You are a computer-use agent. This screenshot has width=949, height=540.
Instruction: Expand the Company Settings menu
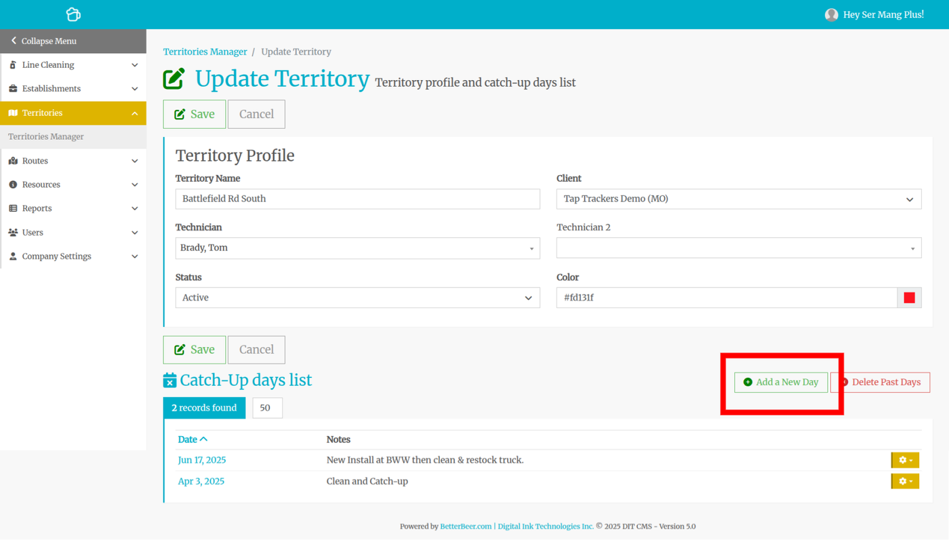(x=73, y=256)
